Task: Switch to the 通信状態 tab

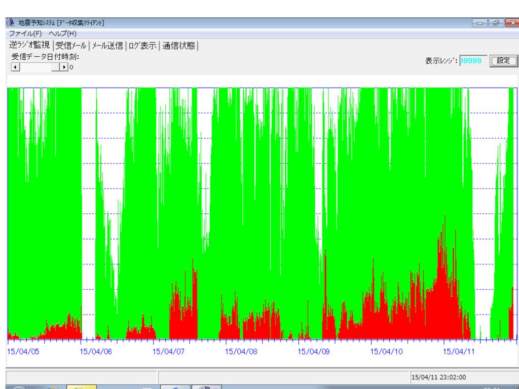Action: pos(179,46)
